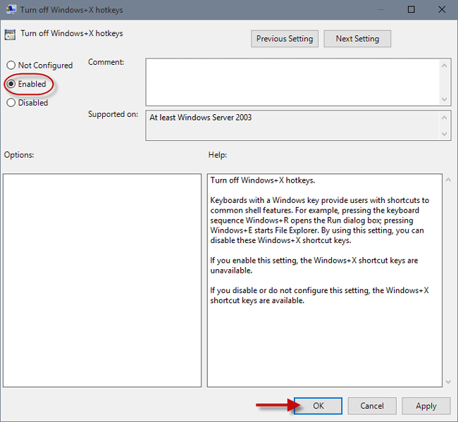This screenshot has height=422, width=458.
Task: Click the 'Options:' label
Action: pyautogui.click(x=19, y=155)
